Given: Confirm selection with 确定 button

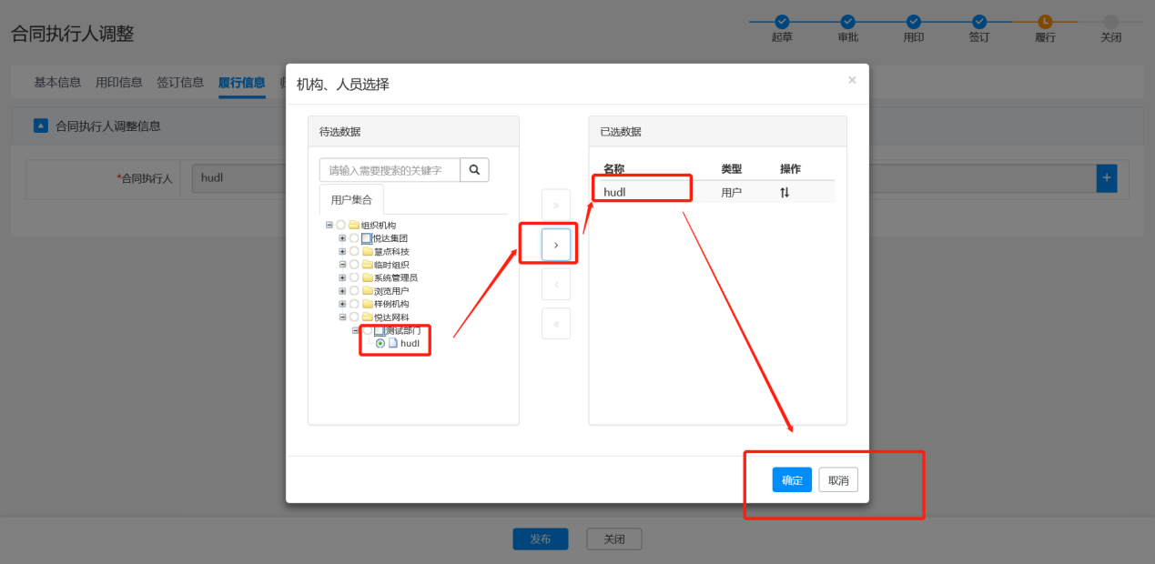Looking at the screenshot, I should [792, 480].
